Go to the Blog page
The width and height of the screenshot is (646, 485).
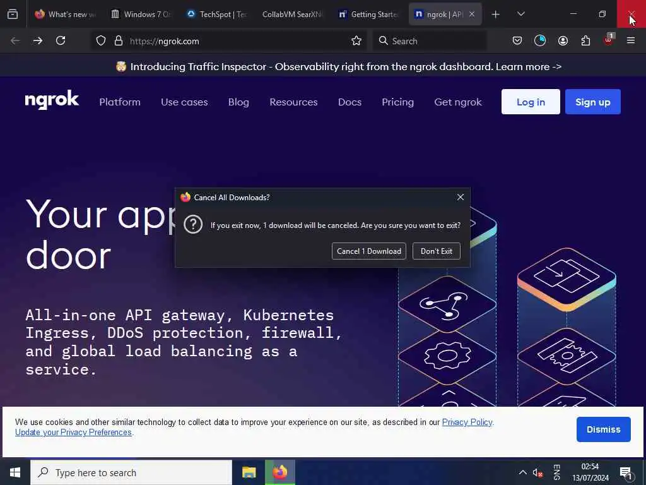click(x=238, y=102)
